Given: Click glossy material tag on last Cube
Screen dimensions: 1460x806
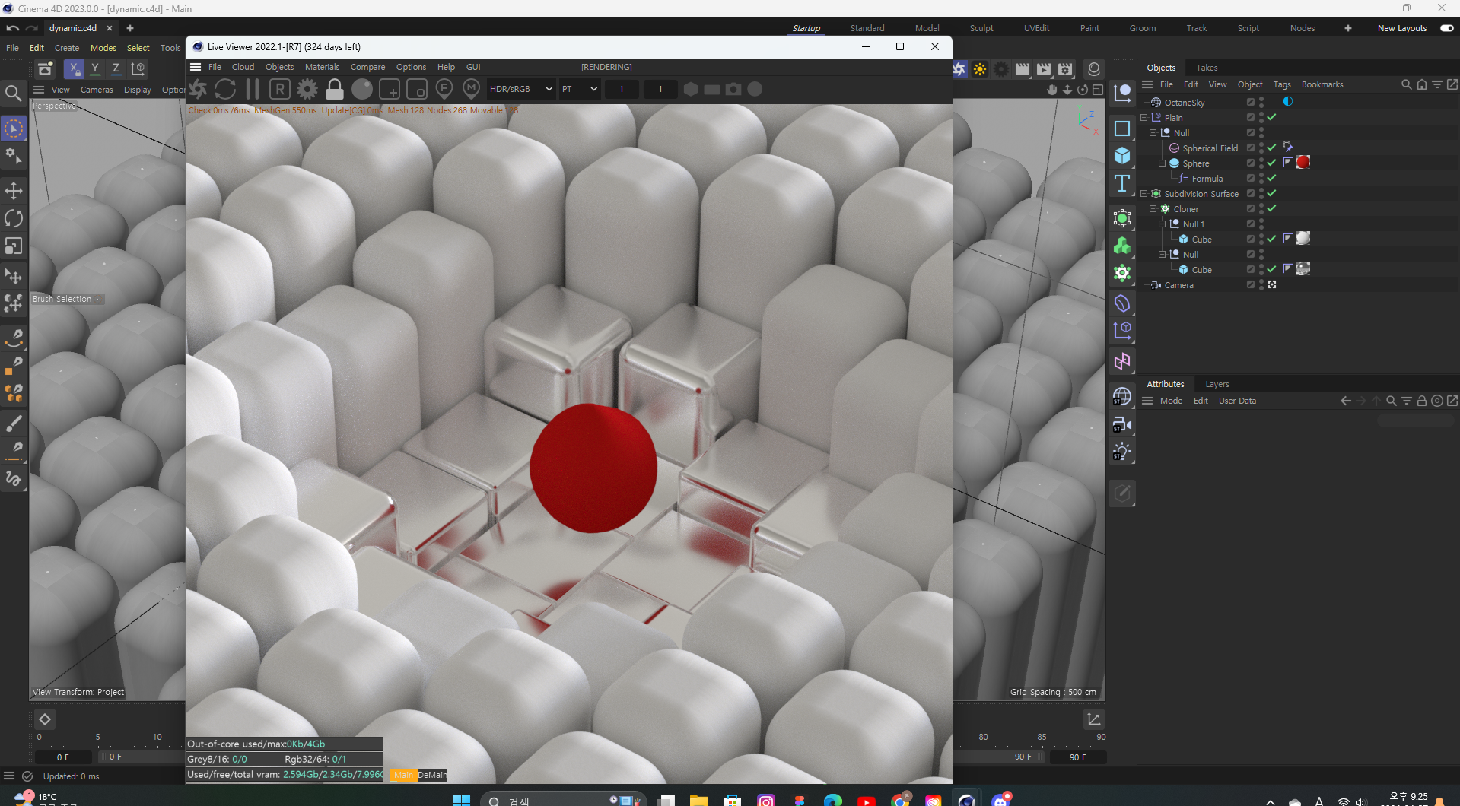Looking at the screenshot, I should pyautogui.click(x=1303, y=268).
